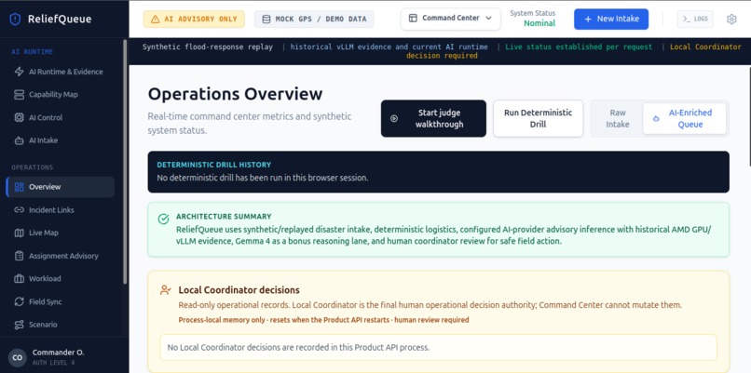Screen dimensions: 751x373
Task: Click the DETERMINISTIC DRILL HISTORY label
Action: [214, 165]
